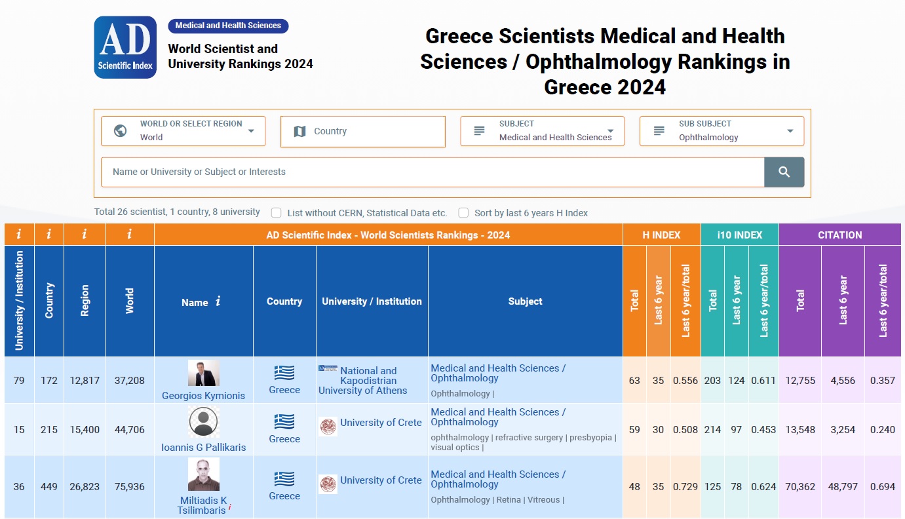Viewport: 905px width, 519px height.
Task: Click the Total 26 scientist summary text
Action: coord(177,212)
